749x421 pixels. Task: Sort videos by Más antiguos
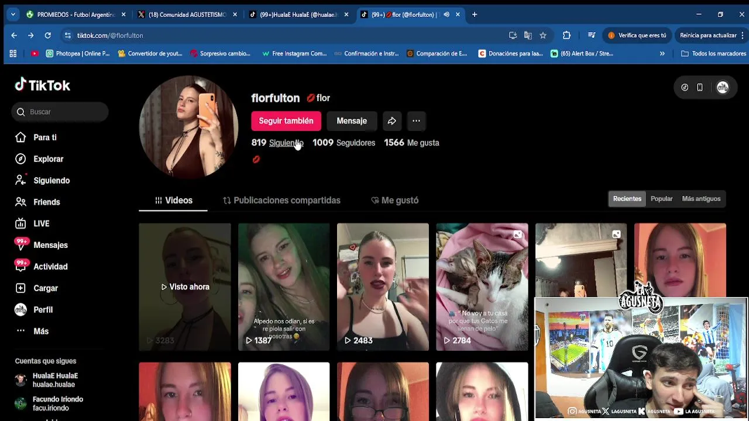tap(701, 199)
